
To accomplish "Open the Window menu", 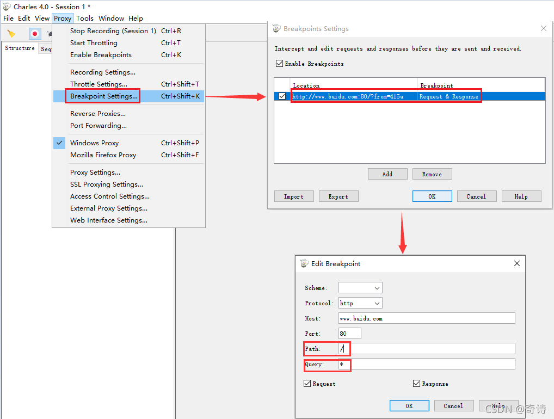I will click(112, 19).
